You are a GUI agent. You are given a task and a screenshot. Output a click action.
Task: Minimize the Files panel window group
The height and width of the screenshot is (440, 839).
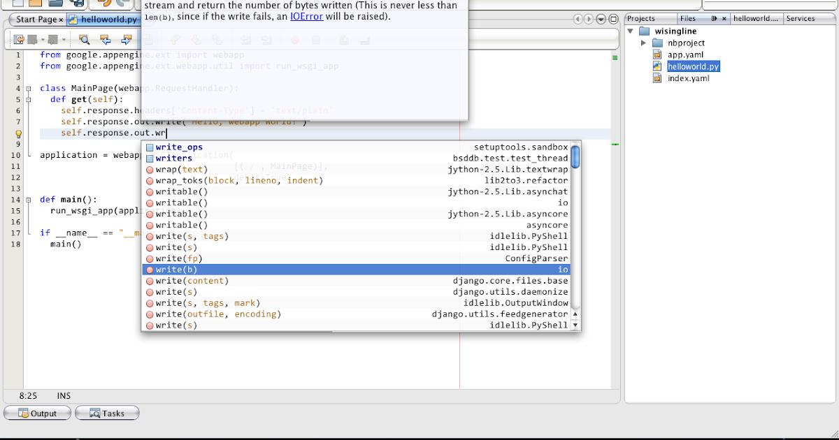point(715,19)
